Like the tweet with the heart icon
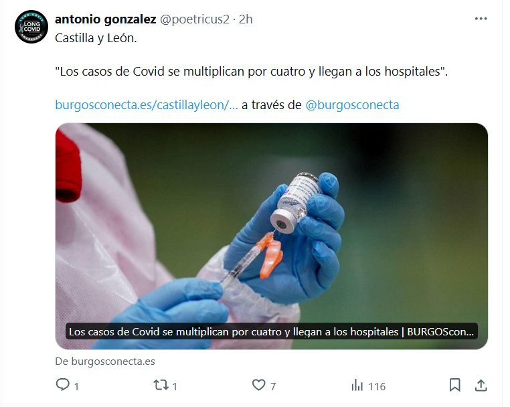Screen dimensions: 510x407 258,385
